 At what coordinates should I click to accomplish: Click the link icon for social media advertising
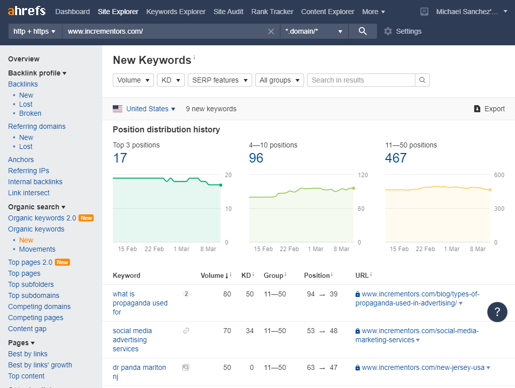point(186,331)
